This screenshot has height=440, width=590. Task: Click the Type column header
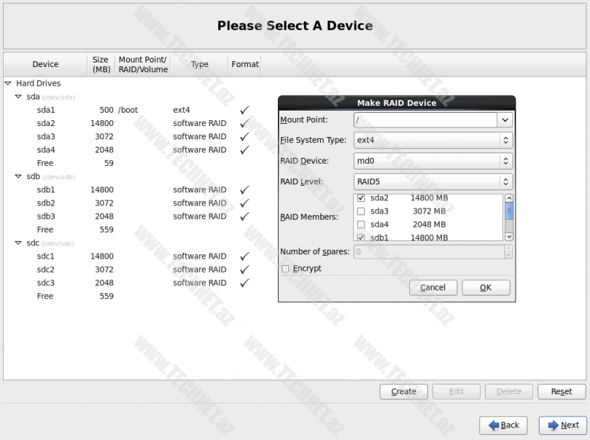click(200, 64)
